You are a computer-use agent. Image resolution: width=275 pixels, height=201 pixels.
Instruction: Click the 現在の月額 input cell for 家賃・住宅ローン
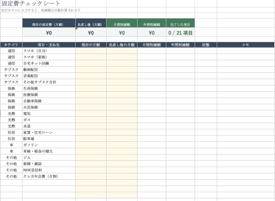pos(91,132)
